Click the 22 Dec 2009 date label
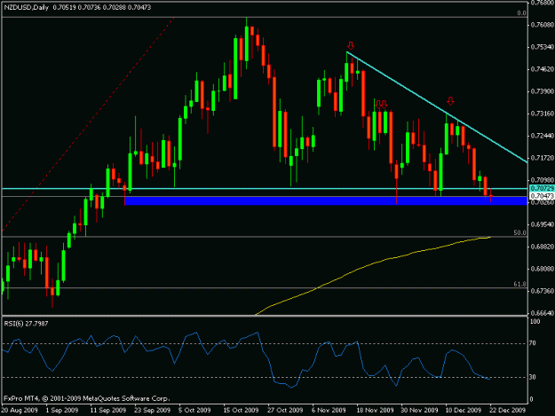Viewport: 555px width, 416px height. [x=508, y=411]
